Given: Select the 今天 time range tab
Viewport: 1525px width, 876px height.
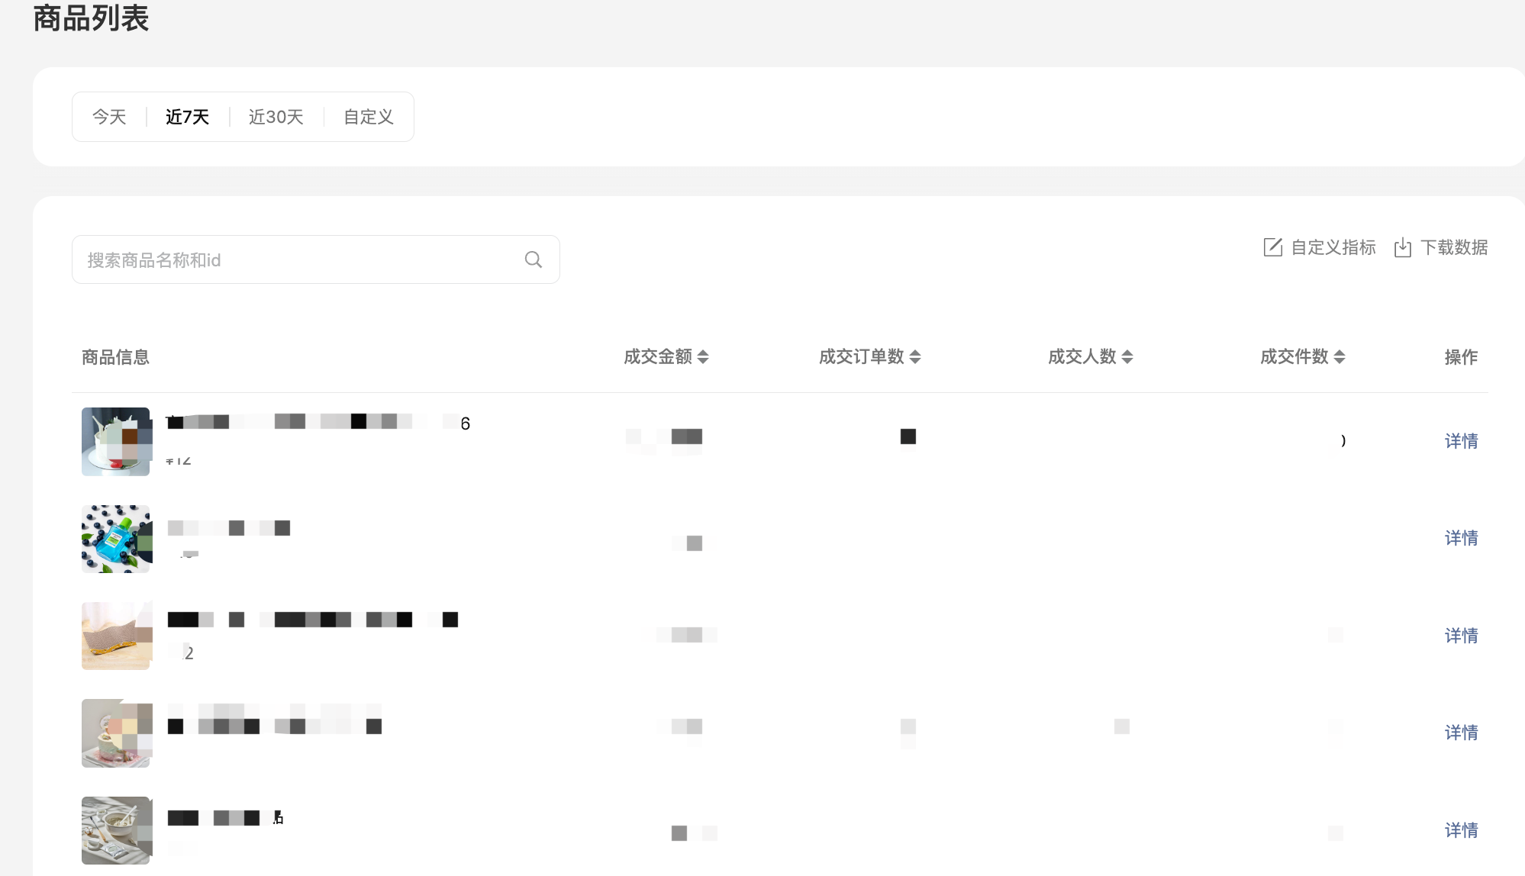Looking at the screenshot, I should click(x=109, y=117).
